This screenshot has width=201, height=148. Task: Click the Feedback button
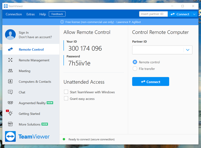[x=57, y=14]
